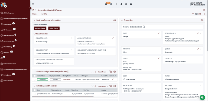Collapse the left sidebar arrow
The width and height of the screenshot is (208, 101).
(30, 8)
